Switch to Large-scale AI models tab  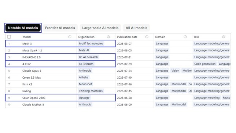coord(100,28)
